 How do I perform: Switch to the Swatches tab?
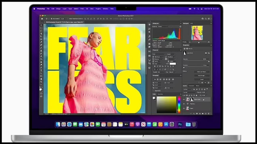point(160,94)
